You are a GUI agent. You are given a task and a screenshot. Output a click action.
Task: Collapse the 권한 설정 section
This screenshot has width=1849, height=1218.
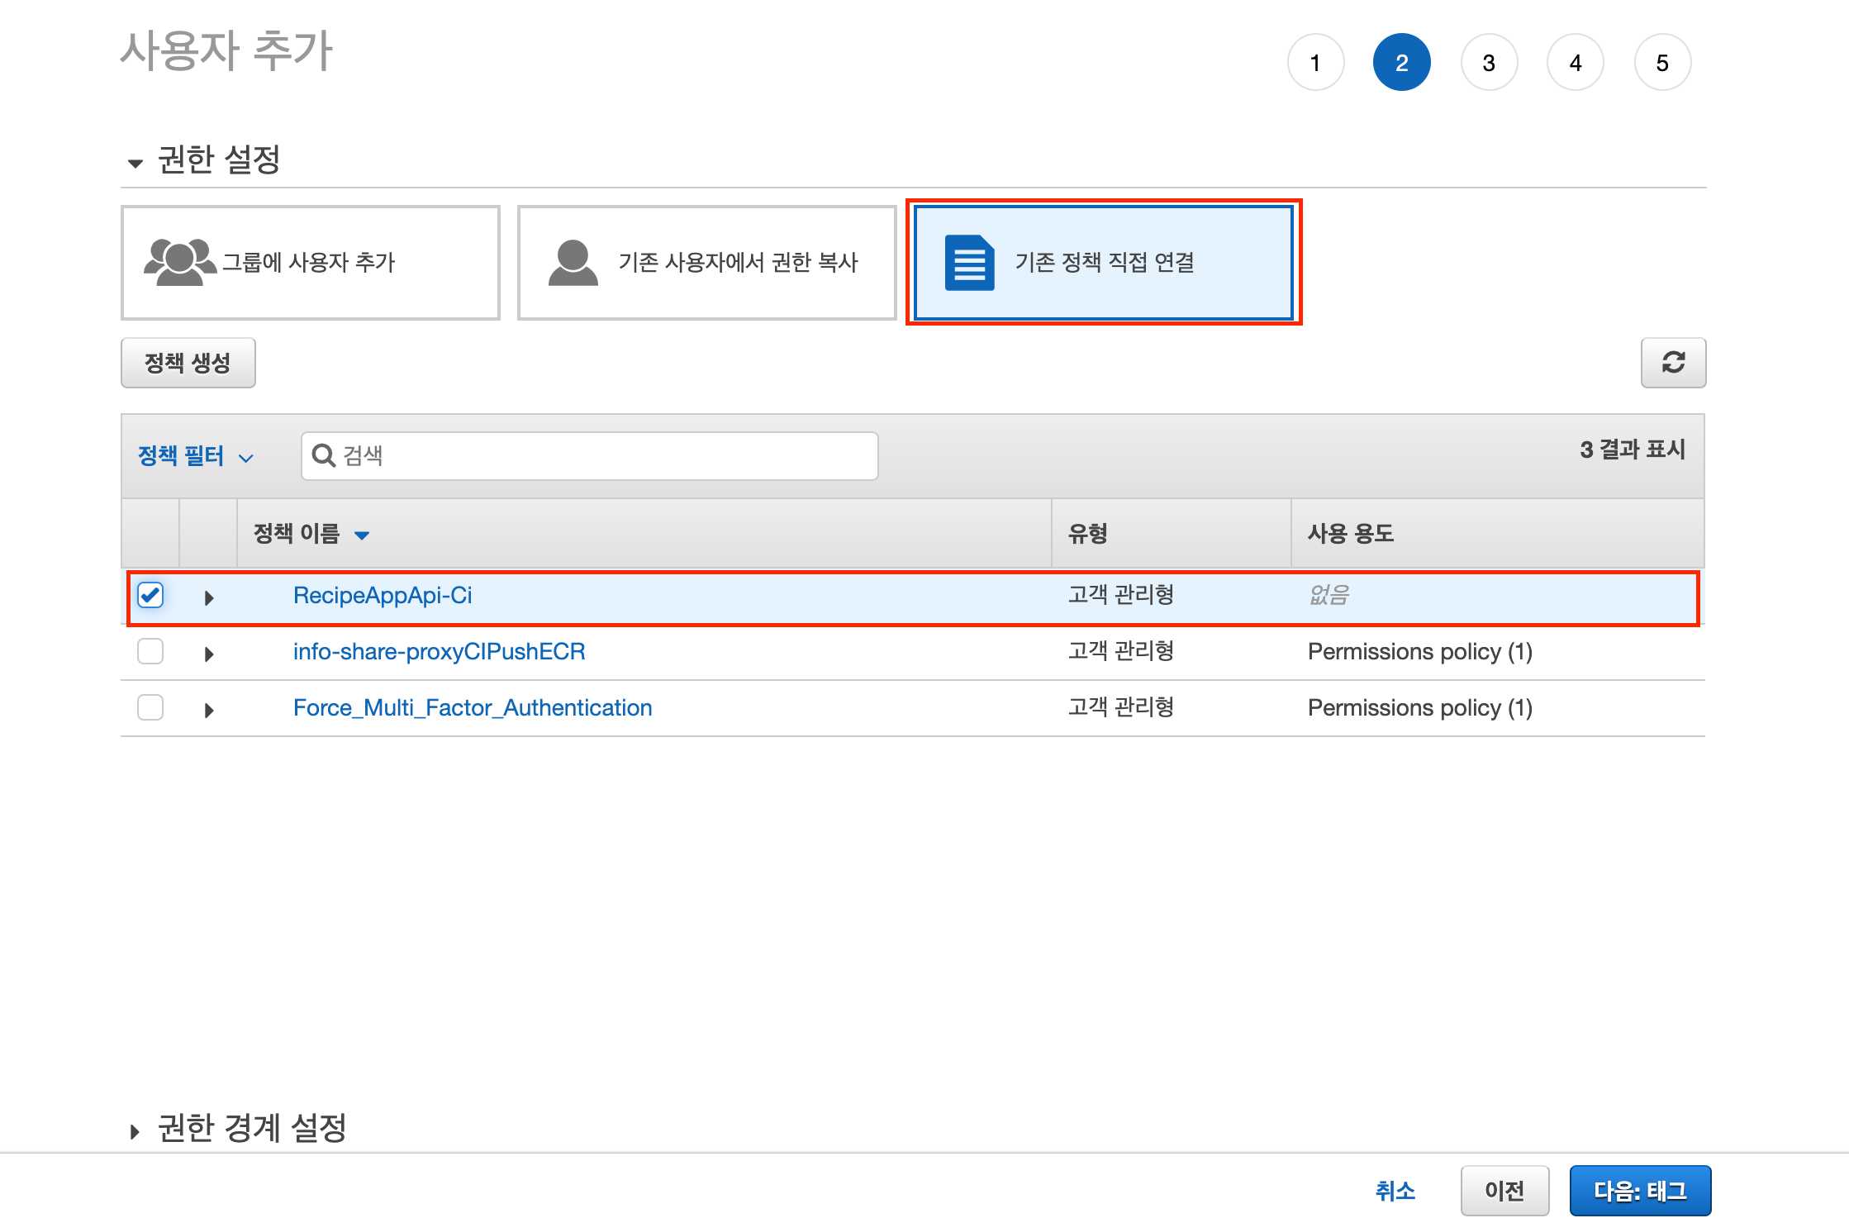click(135, 164)
